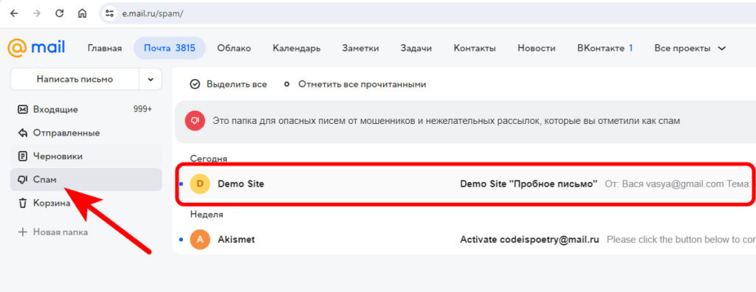This screenshot has height=292, width=756.
Task: Click the Demo Site sender avatar
Action: tap(200, 184)
